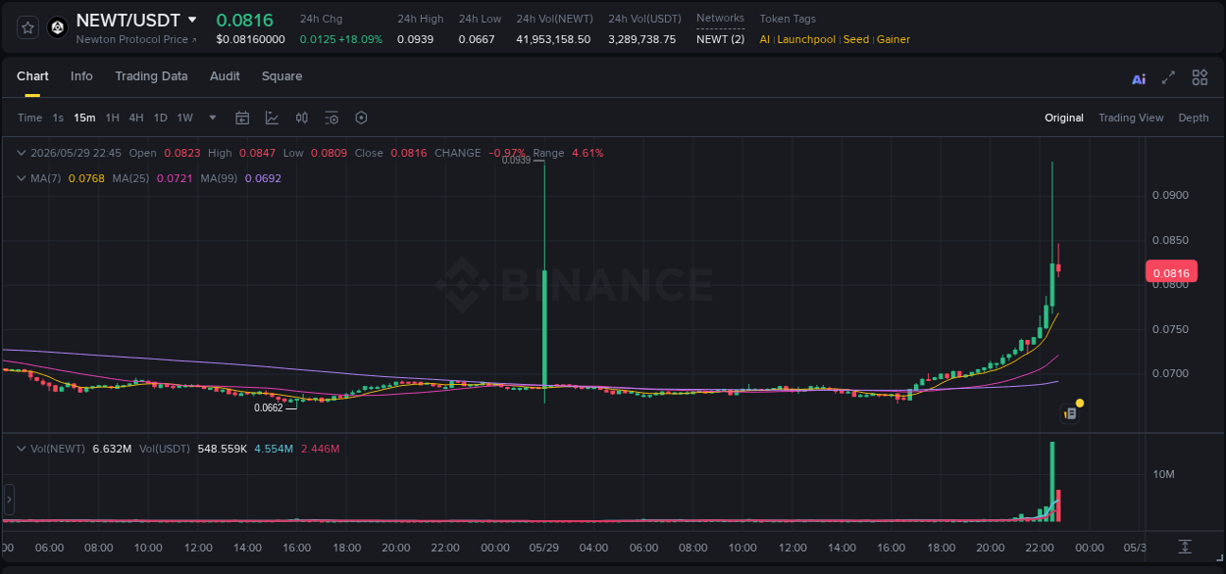Switch to Original chart view
The image size is (1226, 574).
[1064, 118]
